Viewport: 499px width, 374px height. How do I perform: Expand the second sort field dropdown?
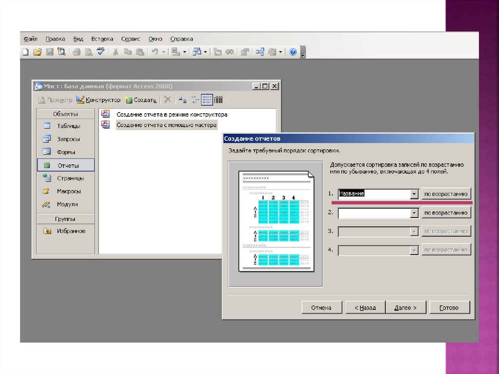[x=414, y=213]
